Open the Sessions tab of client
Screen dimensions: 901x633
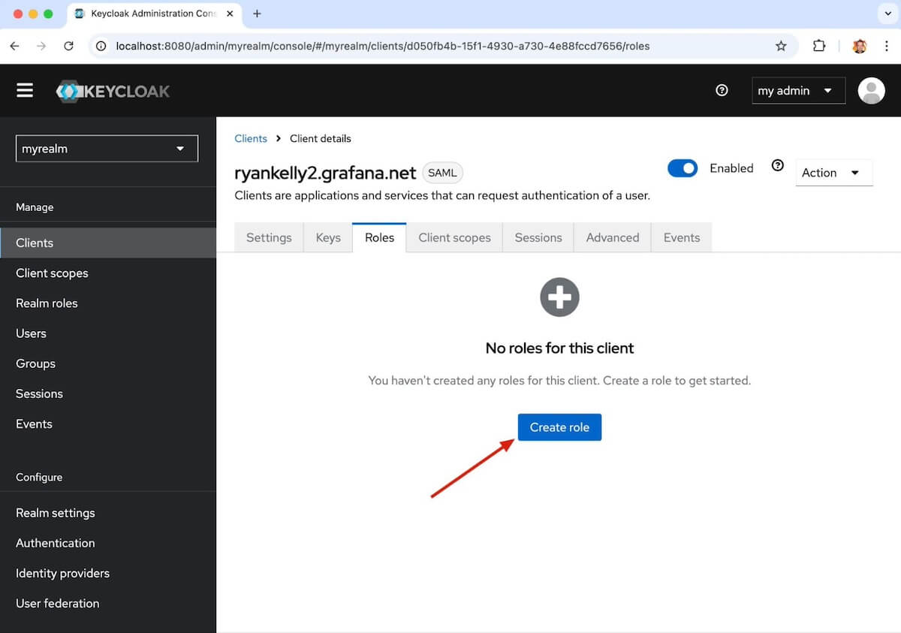click(538, 237)
